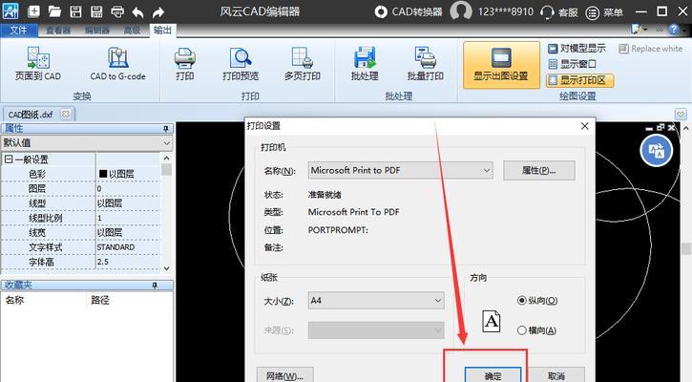Select 横向(A) landscape orientation

click(536, 330)
